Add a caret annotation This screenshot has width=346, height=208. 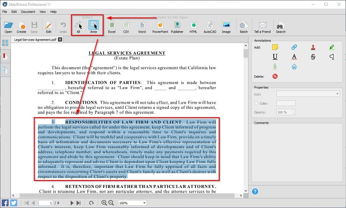click(332, 57)
